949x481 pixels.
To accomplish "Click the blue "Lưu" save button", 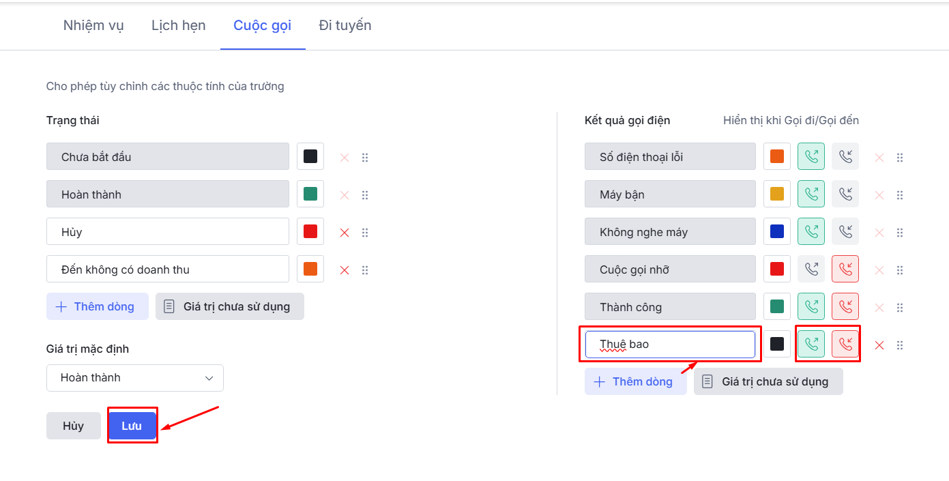I will point(132,426).
